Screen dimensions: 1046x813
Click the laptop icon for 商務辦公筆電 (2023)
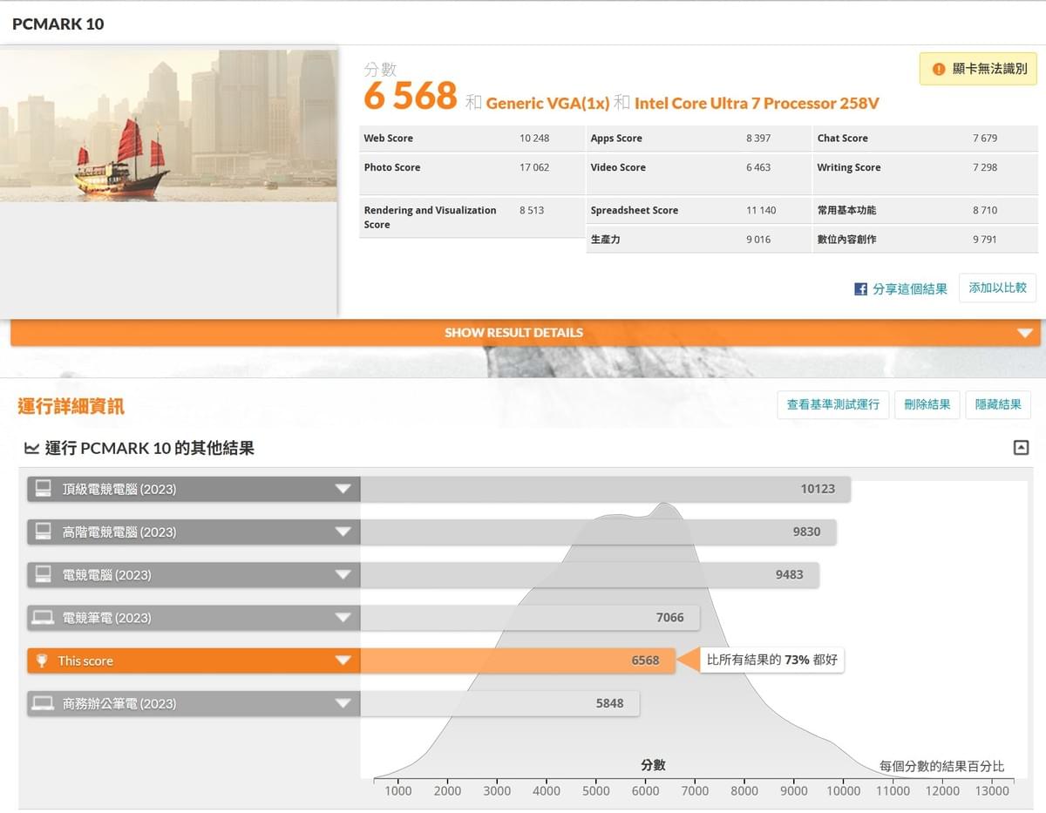coord(43,703)
